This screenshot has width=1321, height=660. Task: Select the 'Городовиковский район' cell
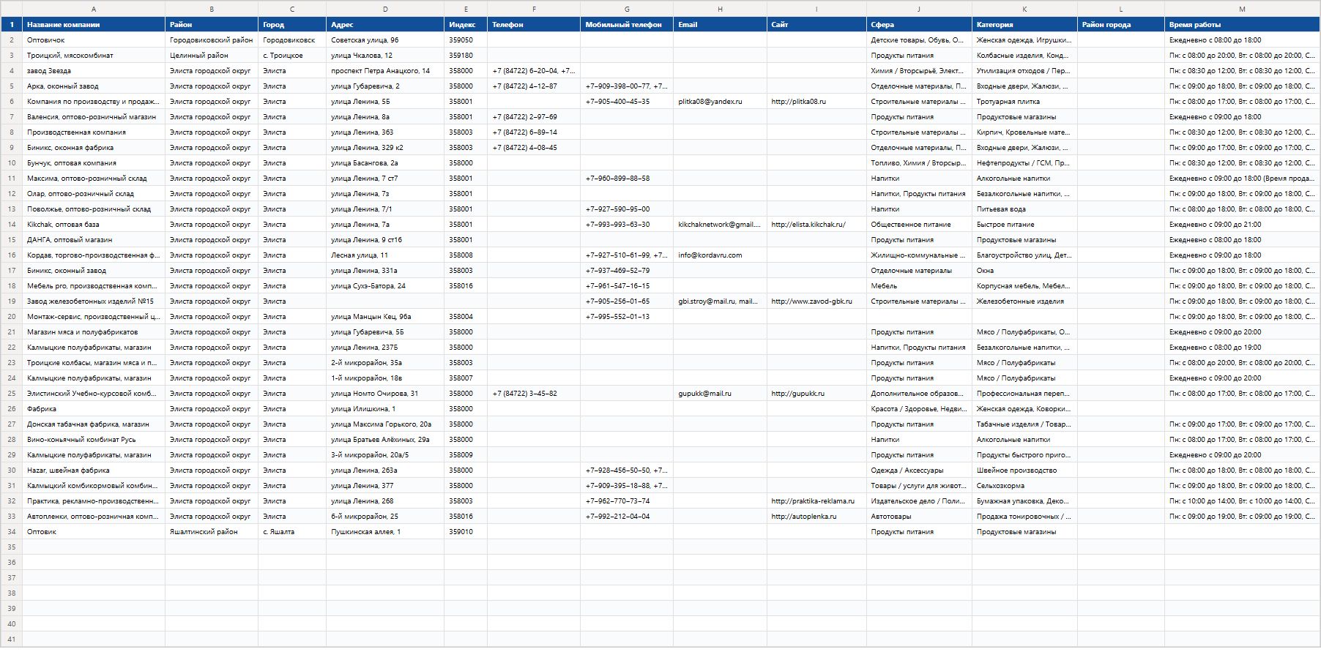click(212, 40)
